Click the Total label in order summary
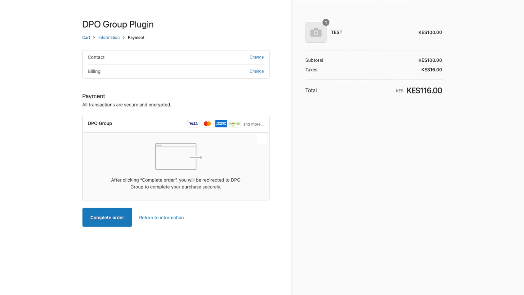Viewport: 524px width, 295px height. tap(311, 90)
